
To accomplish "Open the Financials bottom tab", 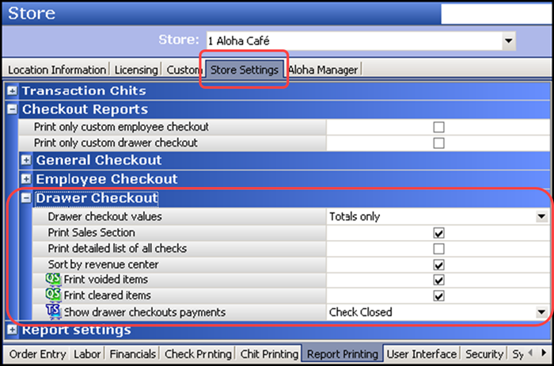I will pyautogui.click(x=133, y=354).
